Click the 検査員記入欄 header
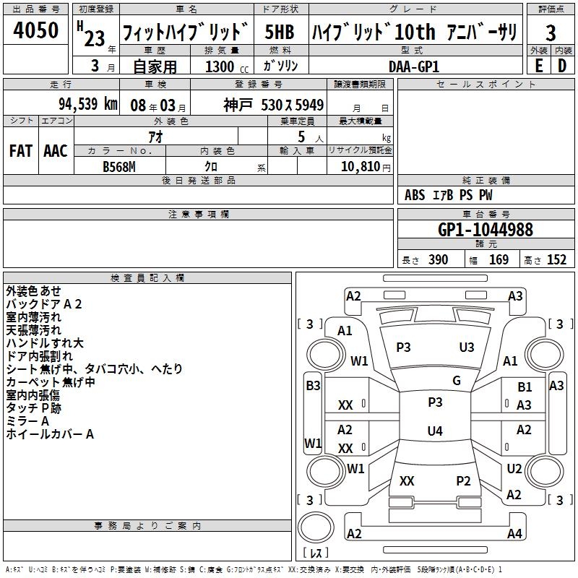This screenshot has width=578, height=578. click(147, 278)
